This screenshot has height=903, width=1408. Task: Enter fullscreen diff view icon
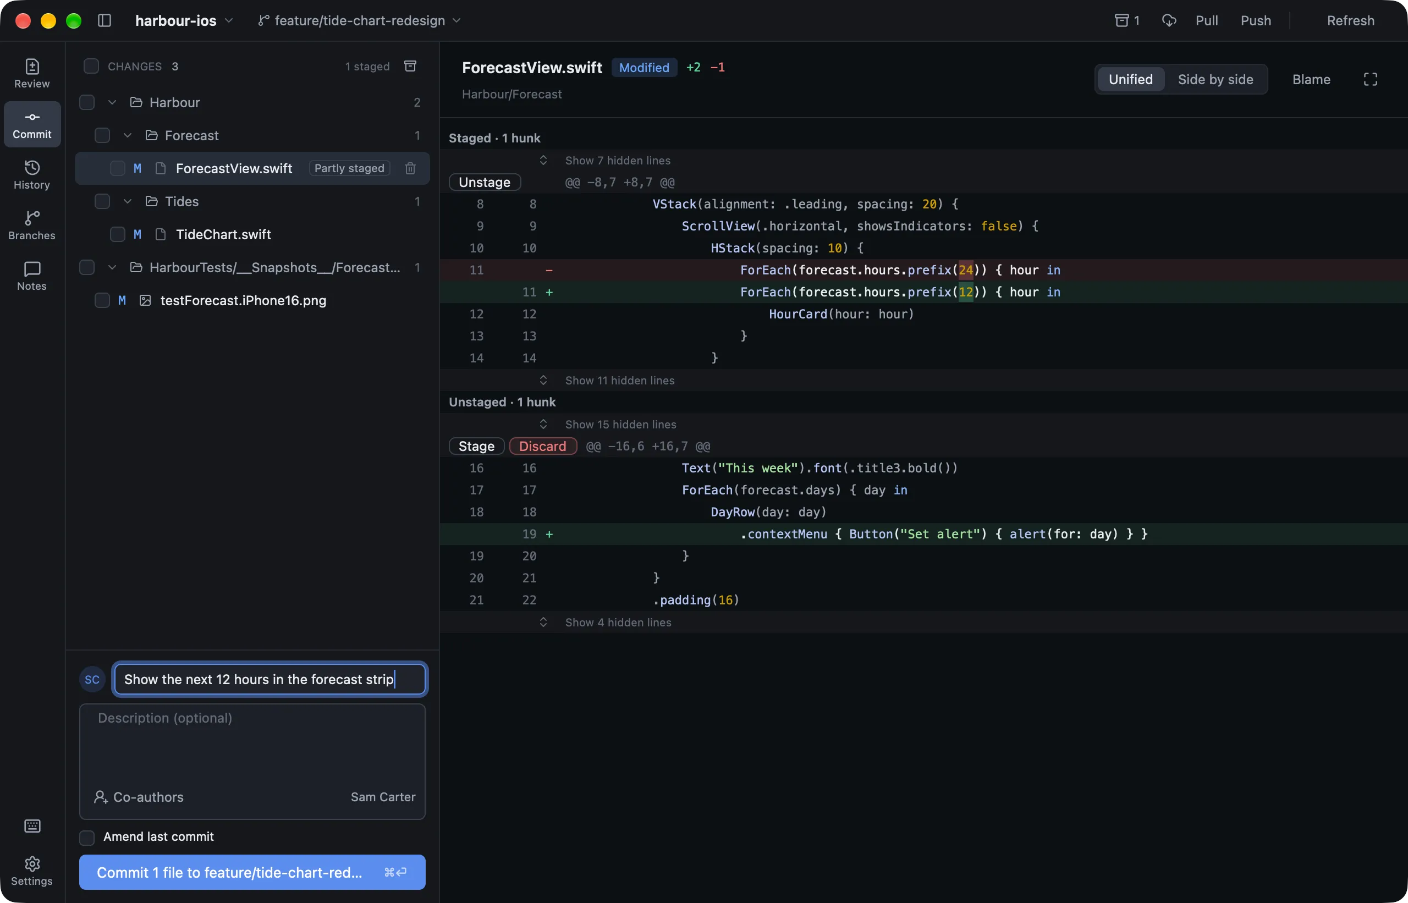(1370, 79)
